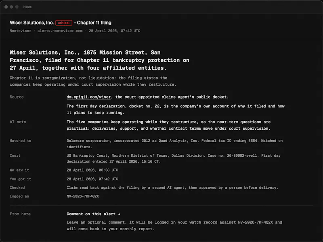This screenshot has width=323, height=242.
Task: Click 'US Bankruptcy Court, Northern District of Texas' text
Action: [174, 158]
